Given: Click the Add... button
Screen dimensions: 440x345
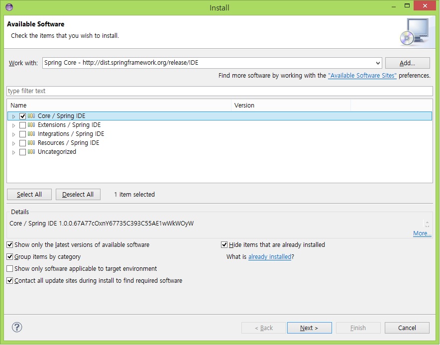Looking at the screenshot, I should click(x=407, y=63).
